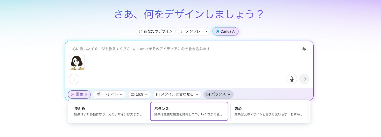Click the さあ、何をデザインしましょう？ heading
The height and width of the screenshot is (137, 381).
(189, 14)
